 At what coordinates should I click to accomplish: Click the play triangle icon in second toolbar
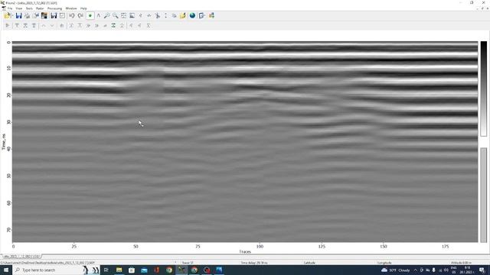tap(8, 25)
